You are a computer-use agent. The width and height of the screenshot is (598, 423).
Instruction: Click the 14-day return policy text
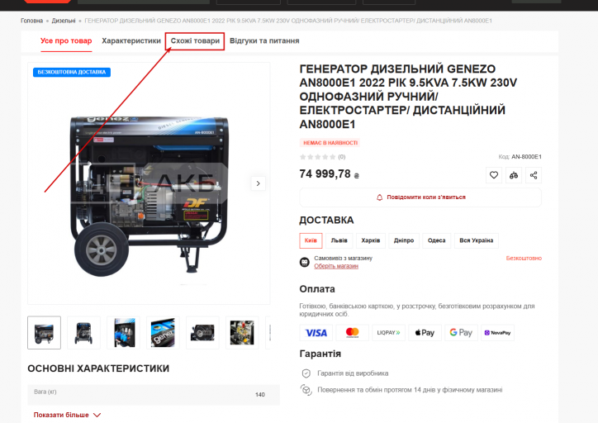[x=410, y=390]
